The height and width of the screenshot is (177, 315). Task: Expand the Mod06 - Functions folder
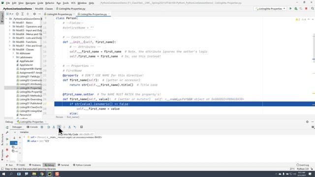[10, 42]
